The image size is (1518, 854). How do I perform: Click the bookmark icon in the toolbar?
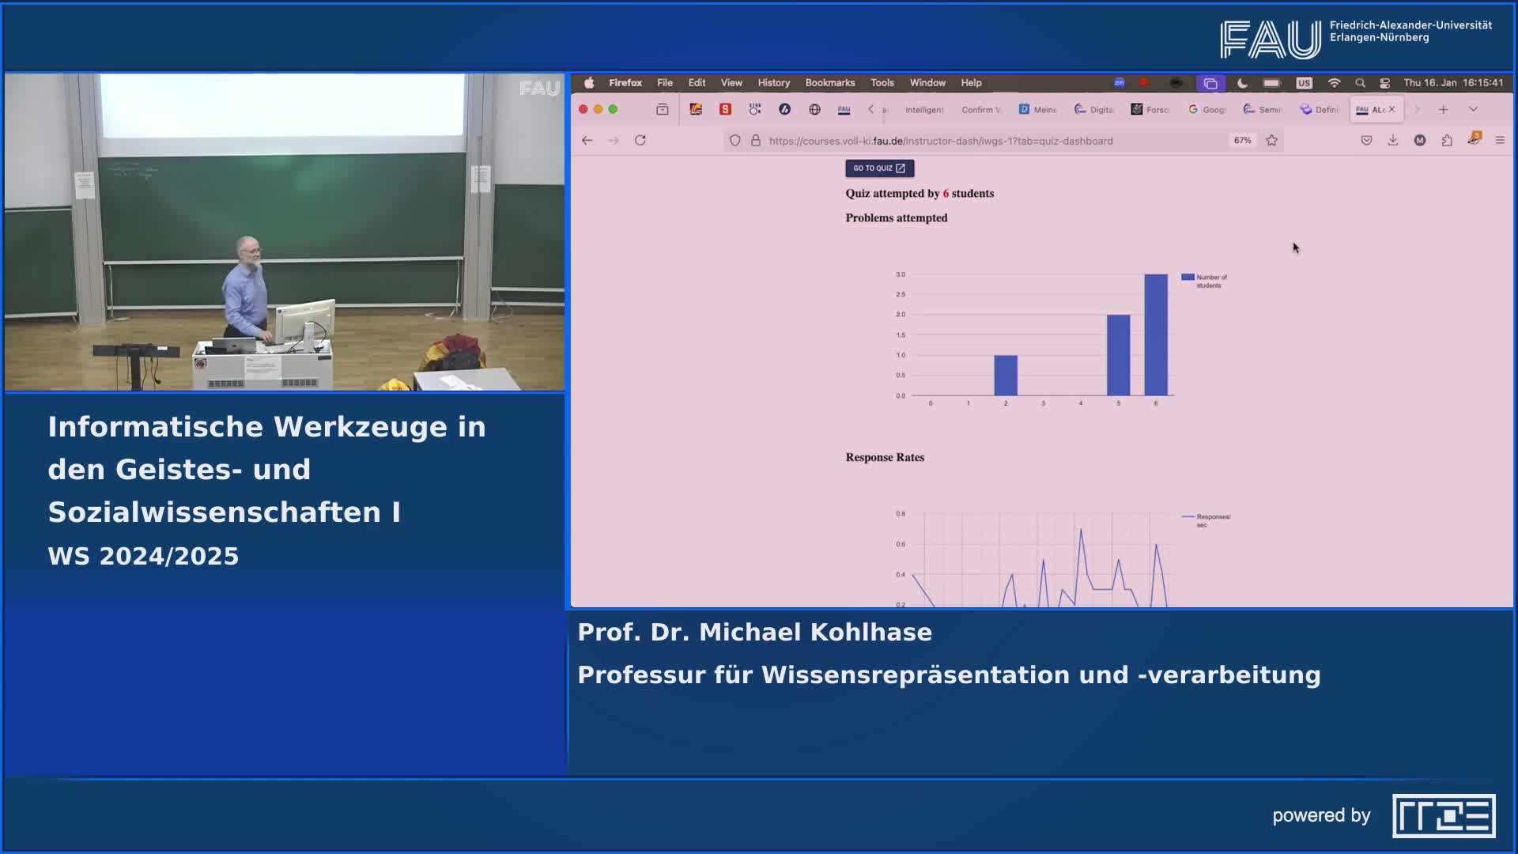[x=1274, y=141]
